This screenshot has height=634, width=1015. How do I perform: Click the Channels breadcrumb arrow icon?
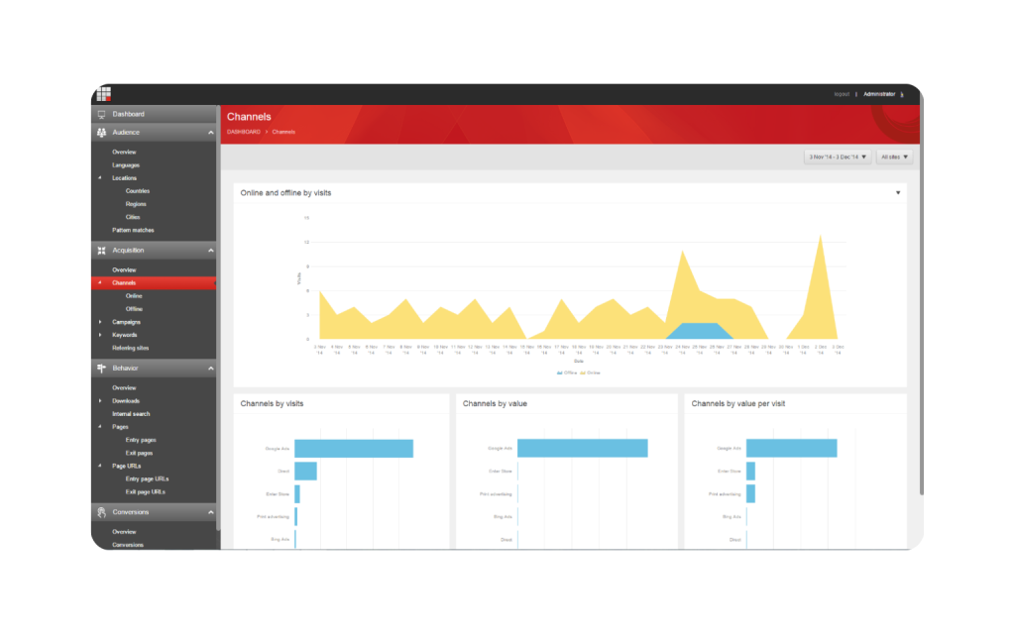coord(267,132)
